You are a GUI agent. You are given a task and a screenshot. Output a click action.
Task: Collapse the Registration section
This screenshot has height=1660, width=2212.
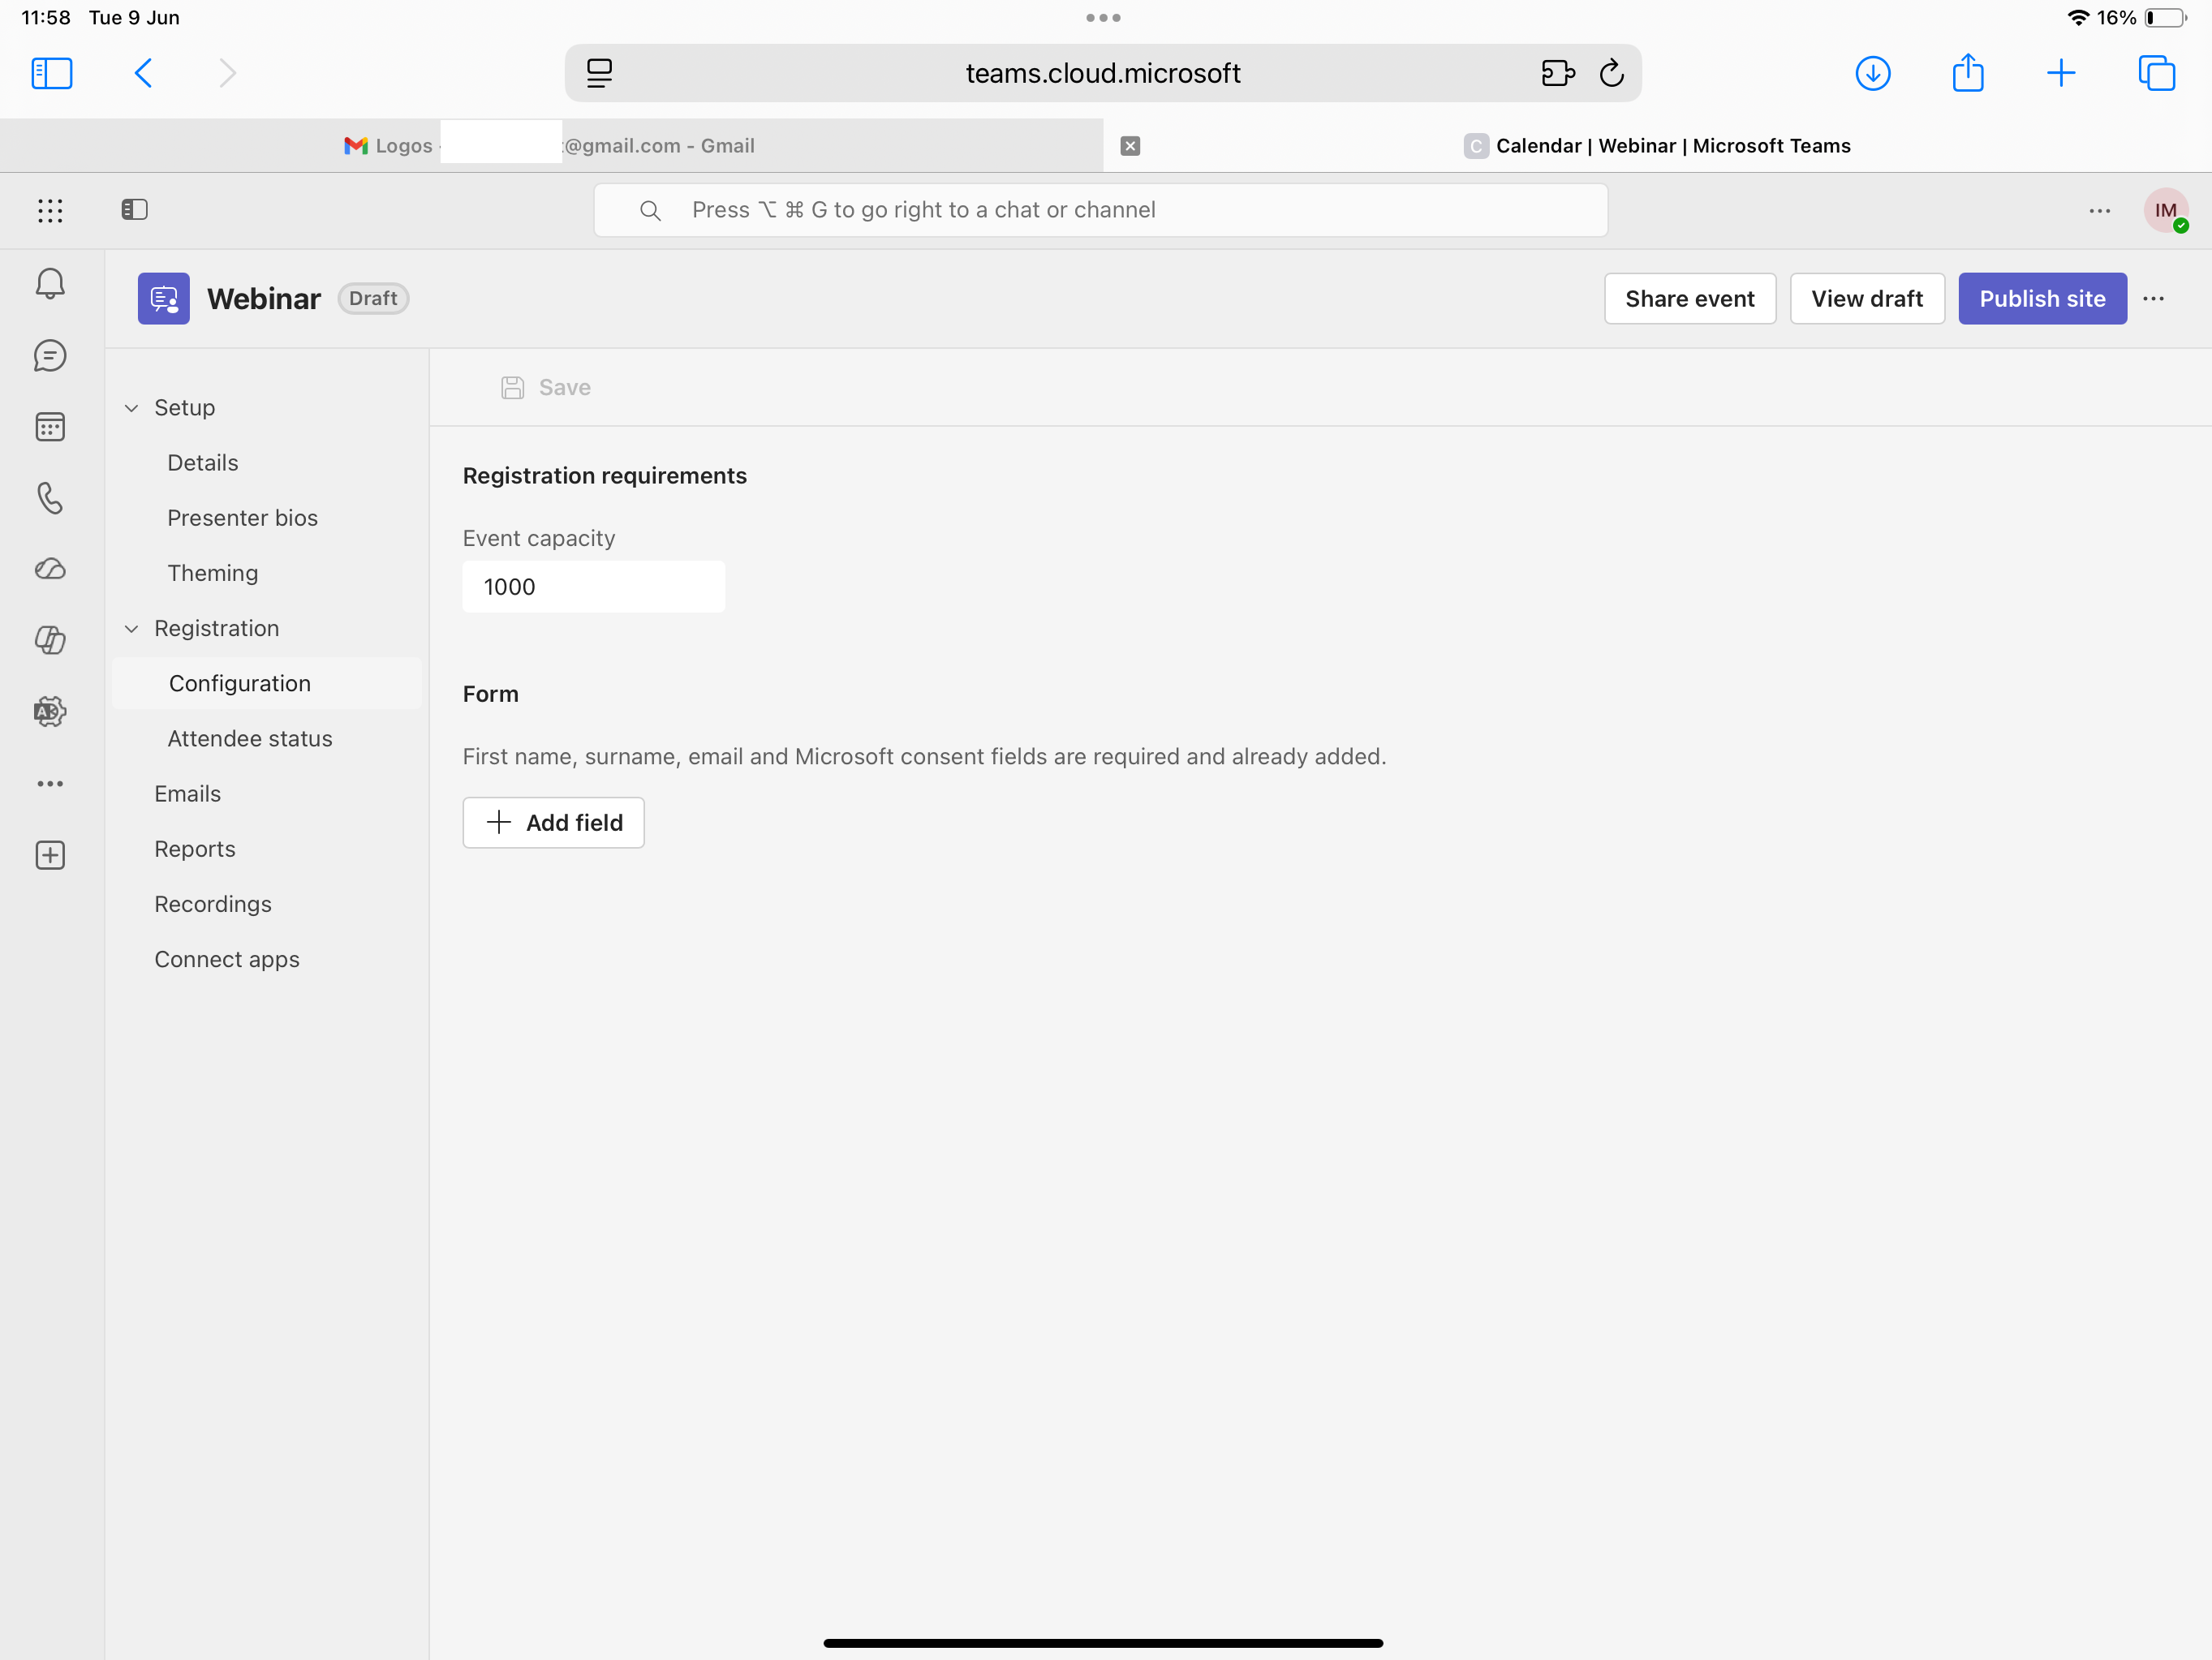tap(131, 629)
